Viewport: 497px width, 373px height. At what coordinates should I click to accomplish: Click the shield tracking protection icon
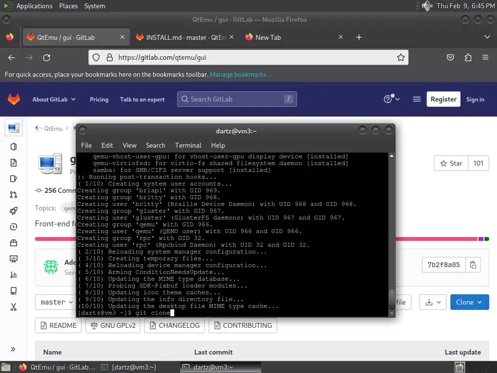pyautogui.click(x=96, y=57)
